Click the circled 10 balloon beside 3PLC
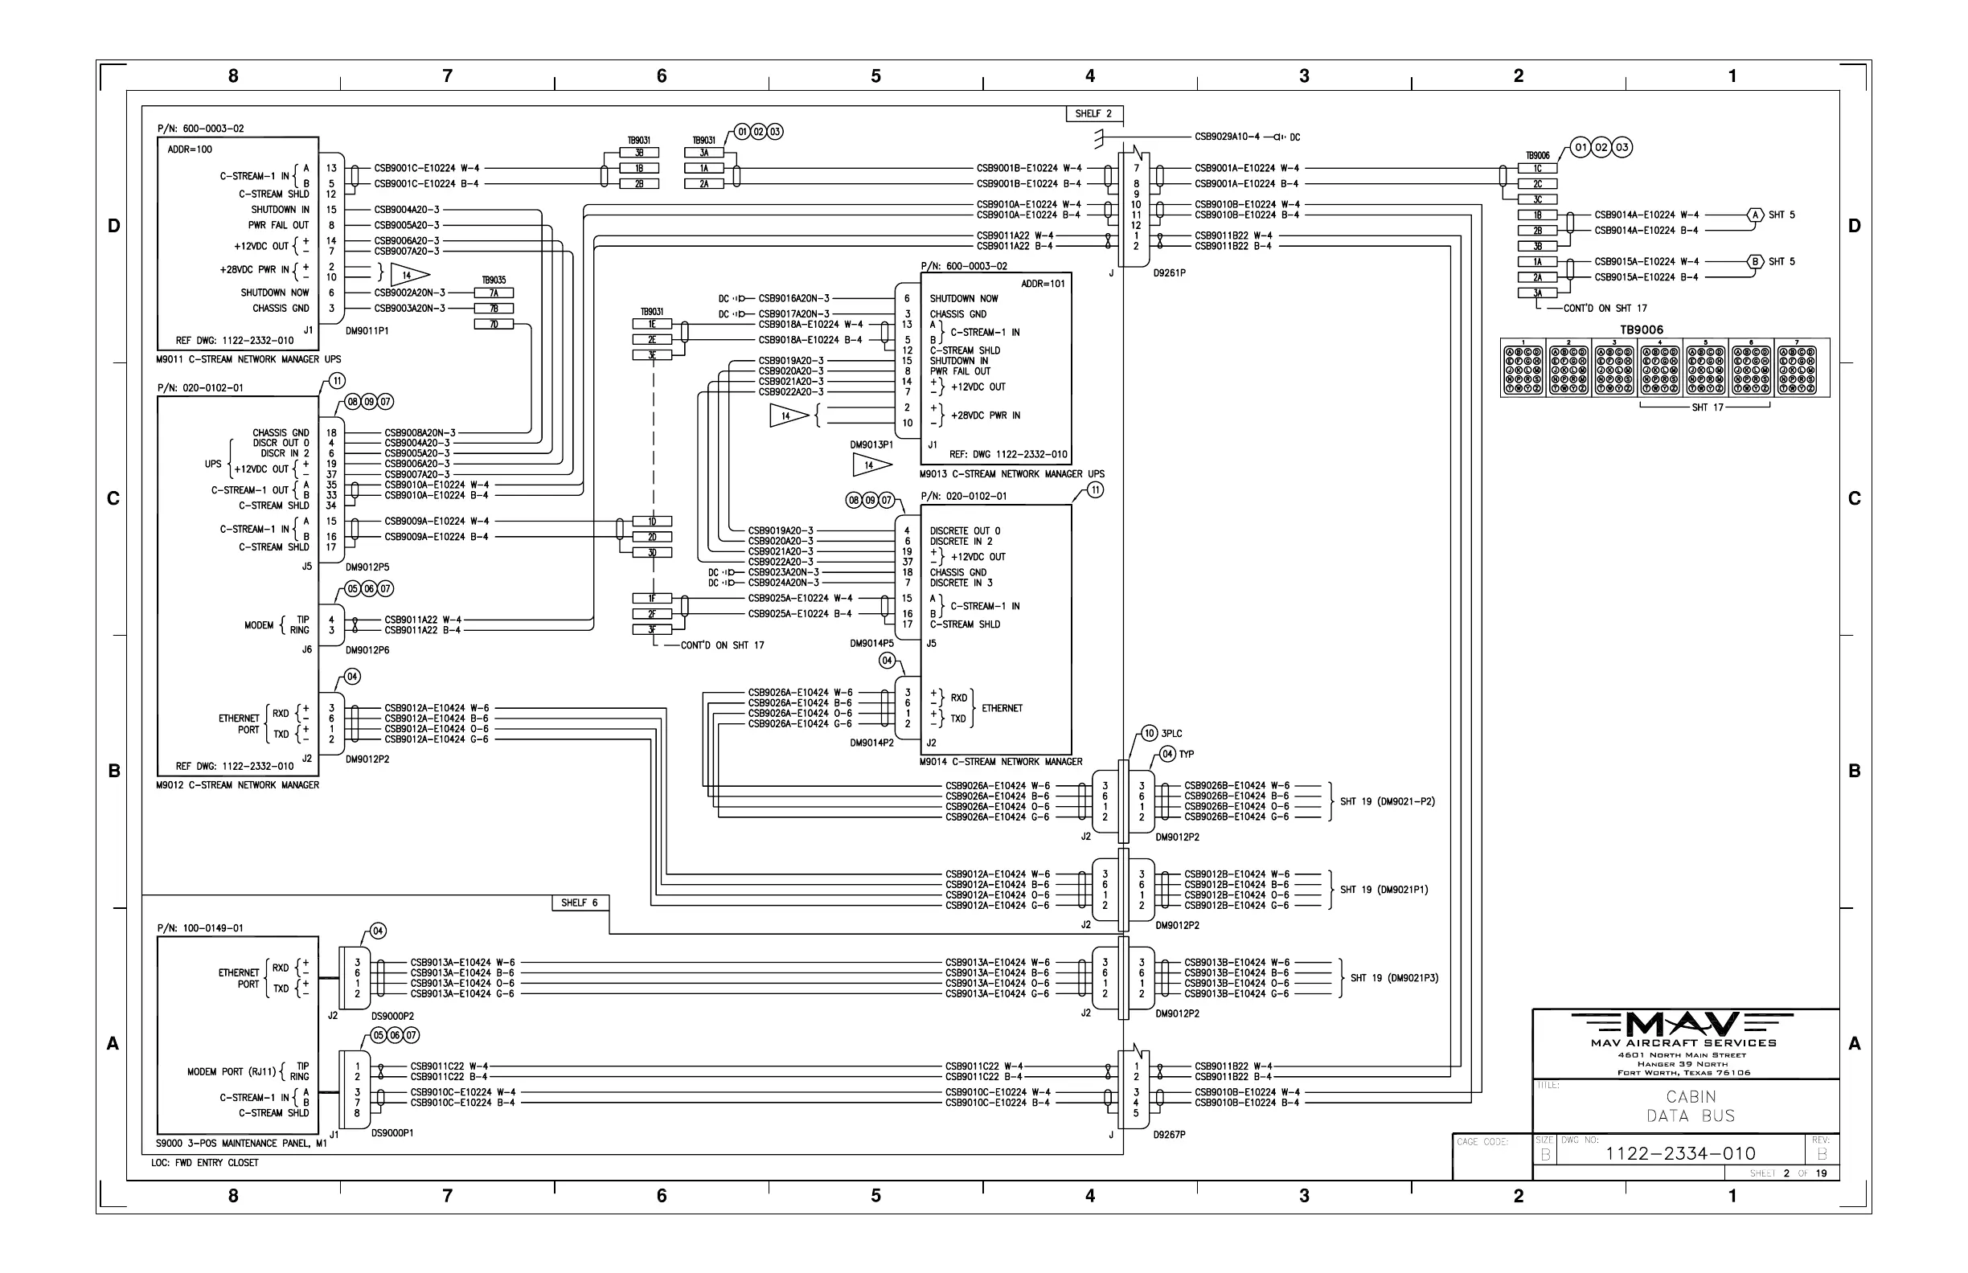 (1150, 733)
